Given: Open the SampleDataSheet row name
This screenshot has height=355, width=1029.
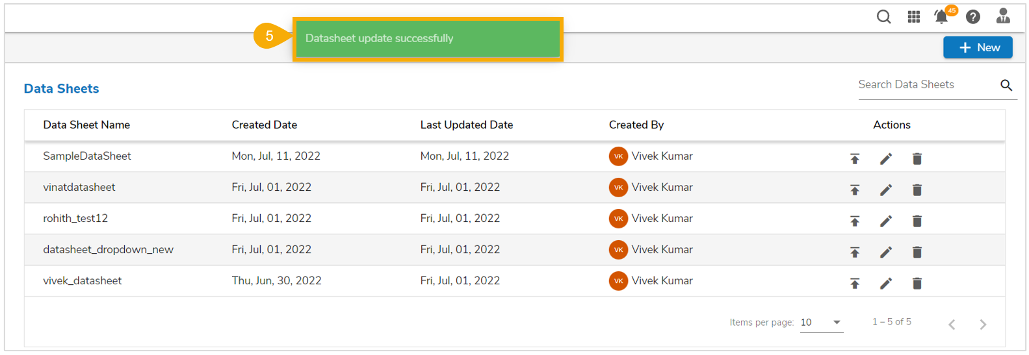Looking at the screenshot, I should (x=87, y=156).
